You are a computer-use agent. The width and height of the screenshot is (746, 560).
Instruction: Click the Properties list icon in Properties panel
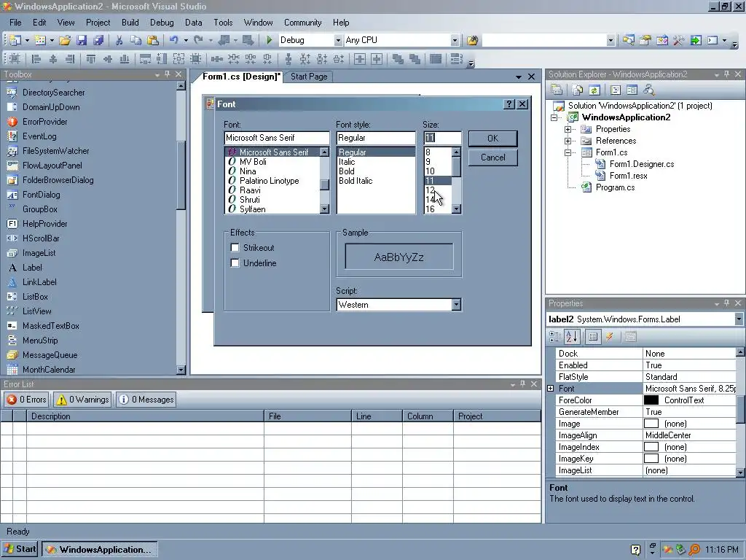point(593,337)
